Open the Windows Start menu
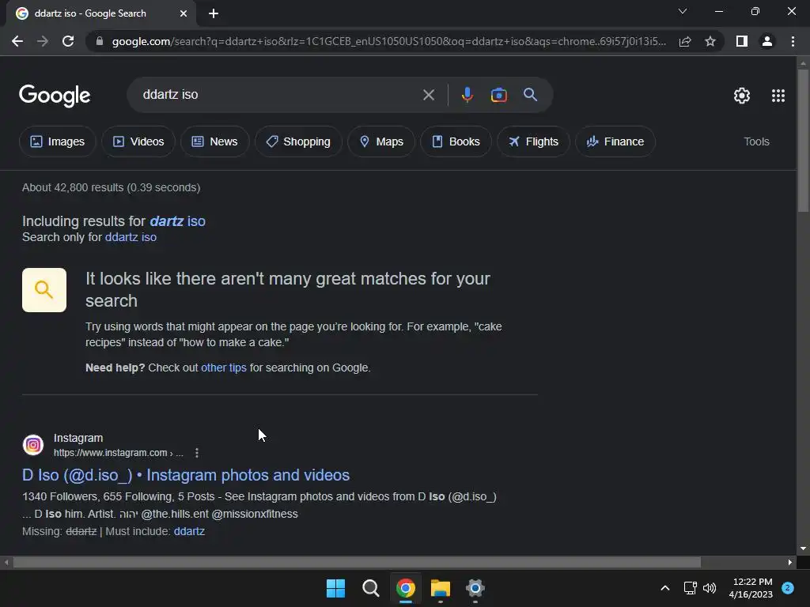 (335, 588)
